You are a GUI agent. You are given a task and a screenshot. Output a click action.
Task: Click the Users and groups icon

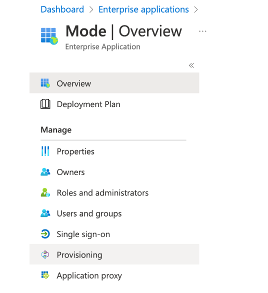[x=45, y=213]
